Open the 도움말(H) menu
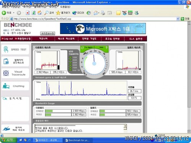191x143 pixels. 65,7
